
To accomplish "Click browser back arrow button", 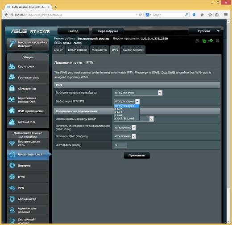I will tap(6, 15).
